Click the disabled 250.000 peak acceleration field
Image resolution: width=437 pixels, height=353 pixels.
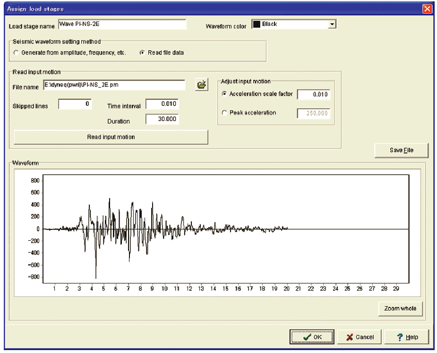314,113
